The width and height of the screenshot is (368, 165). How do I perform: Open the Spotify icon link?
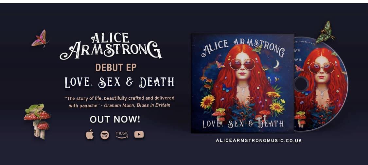pyautogui.click(x=105, y=135)
